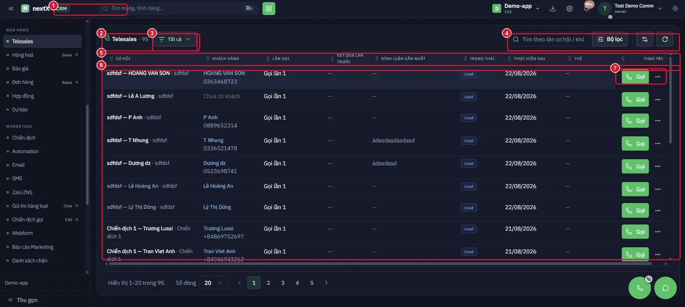Viewport: 685px width, 307px height.
Task: Click the comment text "ádasdasdasdasd"
Action: click(x=394, y=140)
